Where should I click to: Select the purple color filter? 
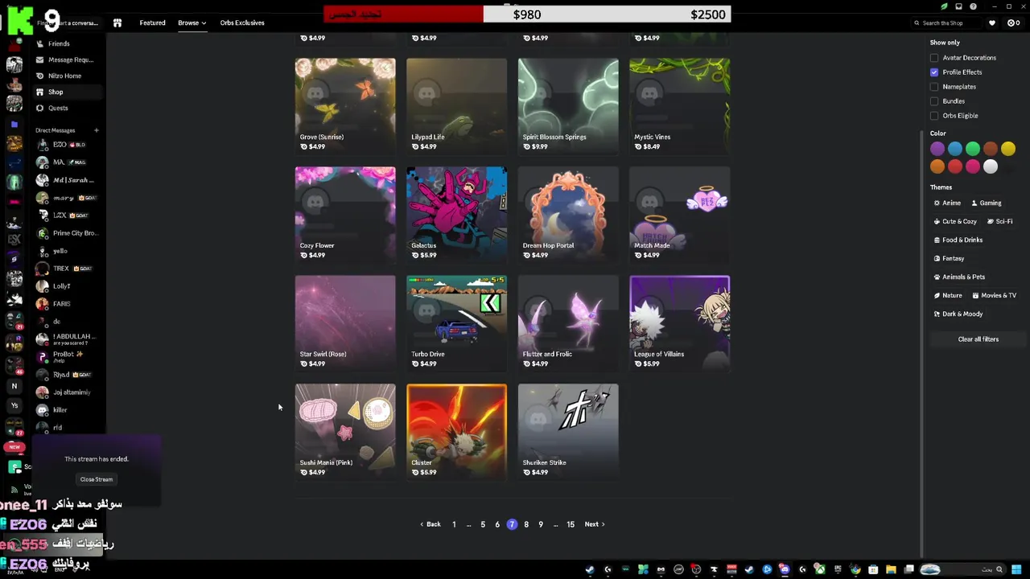coord(937,149)
